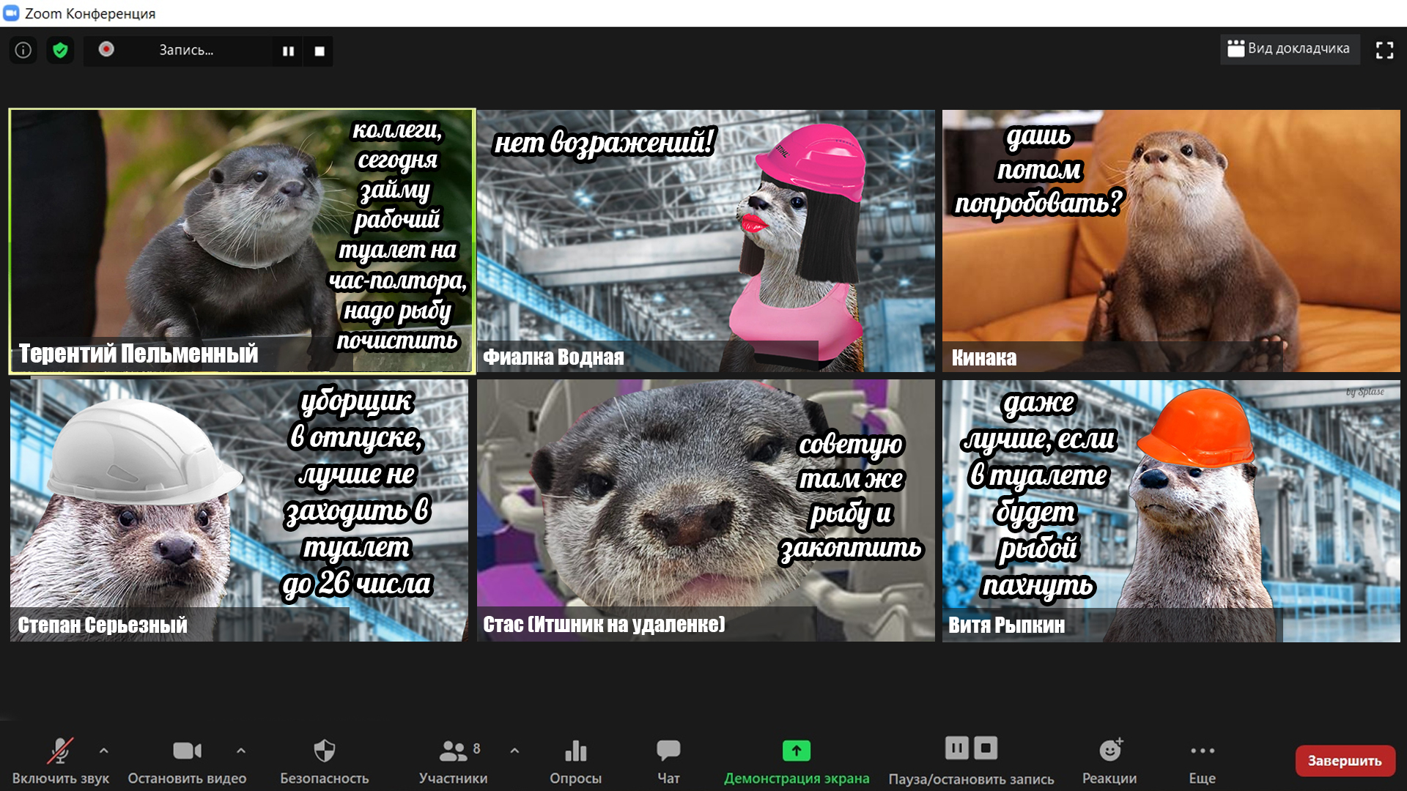Start Демонстрация экрана screen share
Screen dimensions: 1407x791
pos(797,760)
